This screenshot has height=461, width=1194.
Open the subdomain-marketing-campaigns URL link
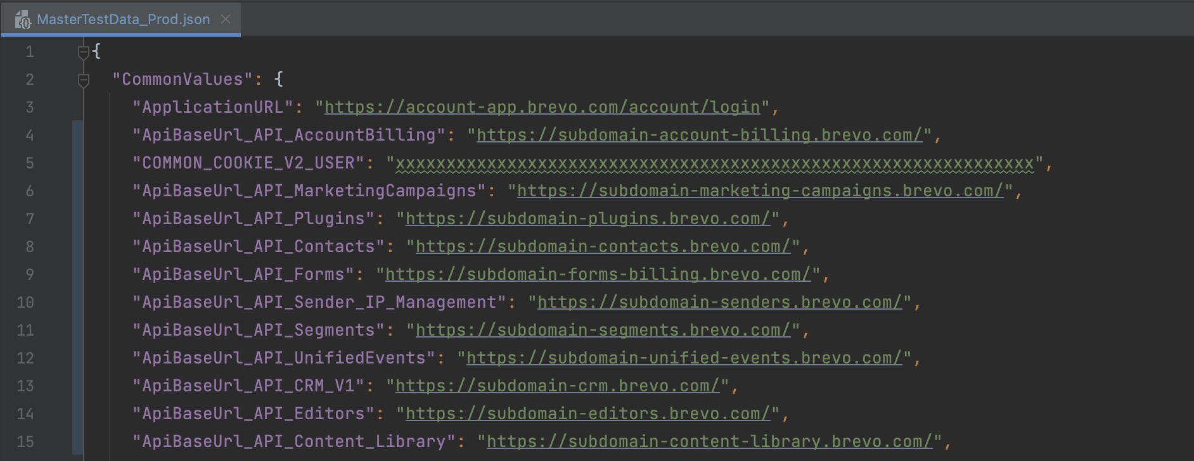pos(760,191)
